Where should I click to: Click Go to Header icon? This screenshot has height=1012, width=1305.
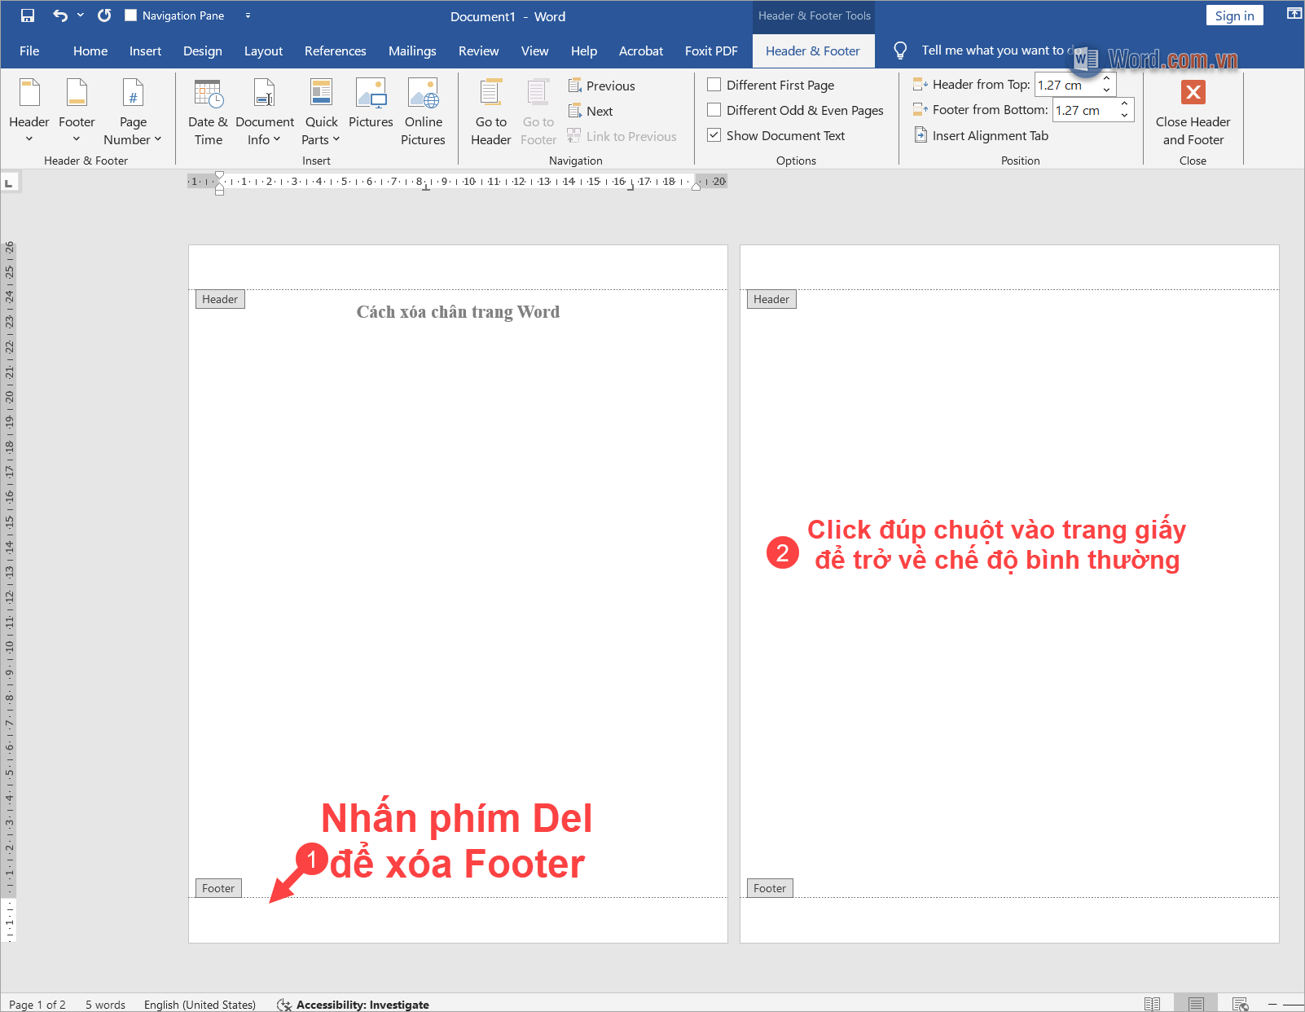[x=490, y=93]
